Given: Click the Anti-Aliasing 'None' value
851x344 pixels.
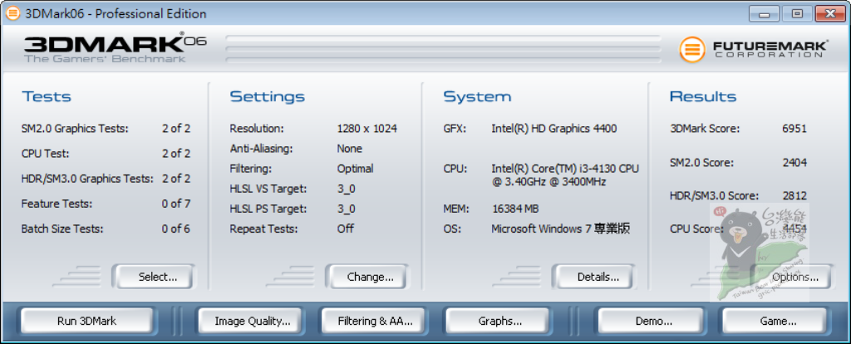Looking at the screenshot, I should tap(350, 148).
